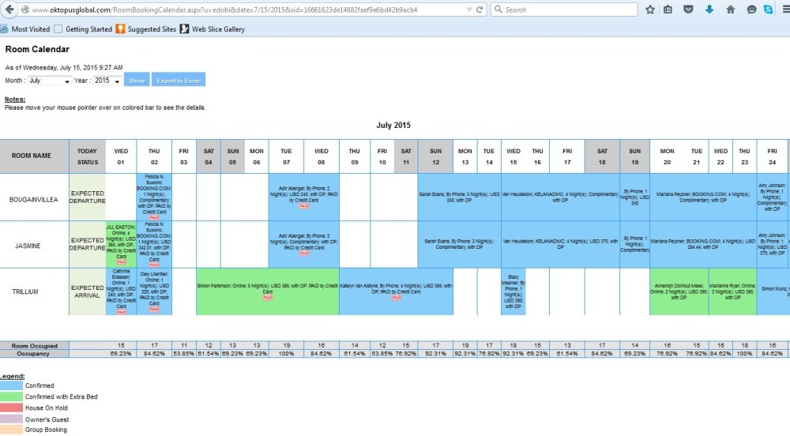Go to the browser home page icon
The width and height of the screenshot is (790, 436).
coord(729,10)
